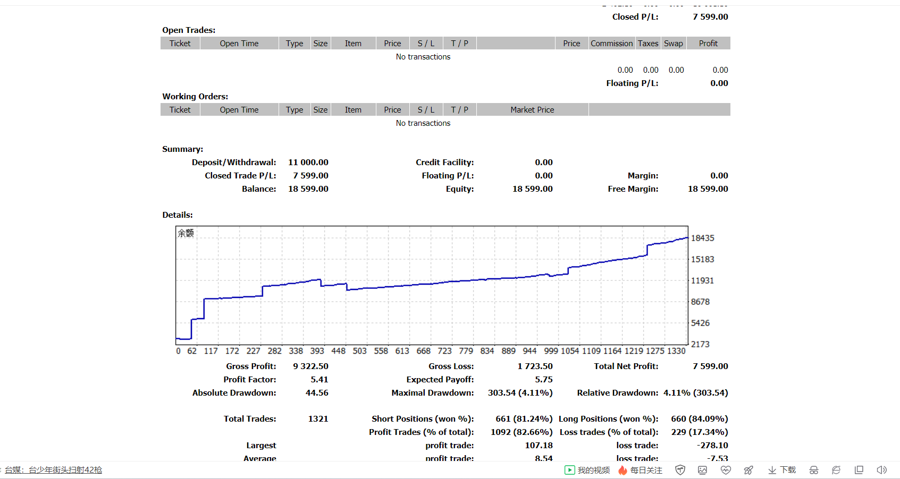Click Open Time header in Open Trades table
Viewport: 900px width, 479px height.
point(239,44)
